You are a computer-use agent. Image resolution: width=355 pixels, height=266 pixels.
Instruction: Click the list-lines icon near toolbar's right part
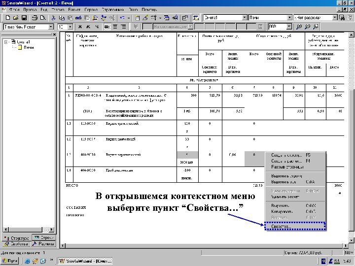pos(167,18)
